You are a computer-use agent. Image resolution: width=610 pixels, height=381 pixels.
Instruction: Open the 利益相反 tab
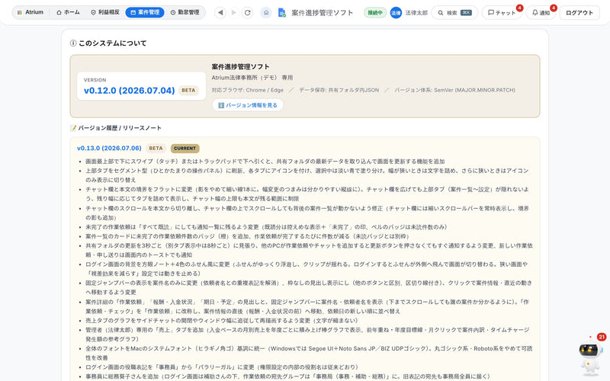105,12
